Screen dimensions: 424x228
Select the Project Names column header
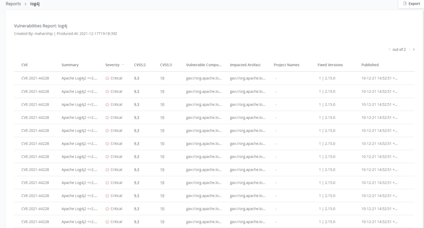click(287, 65)
